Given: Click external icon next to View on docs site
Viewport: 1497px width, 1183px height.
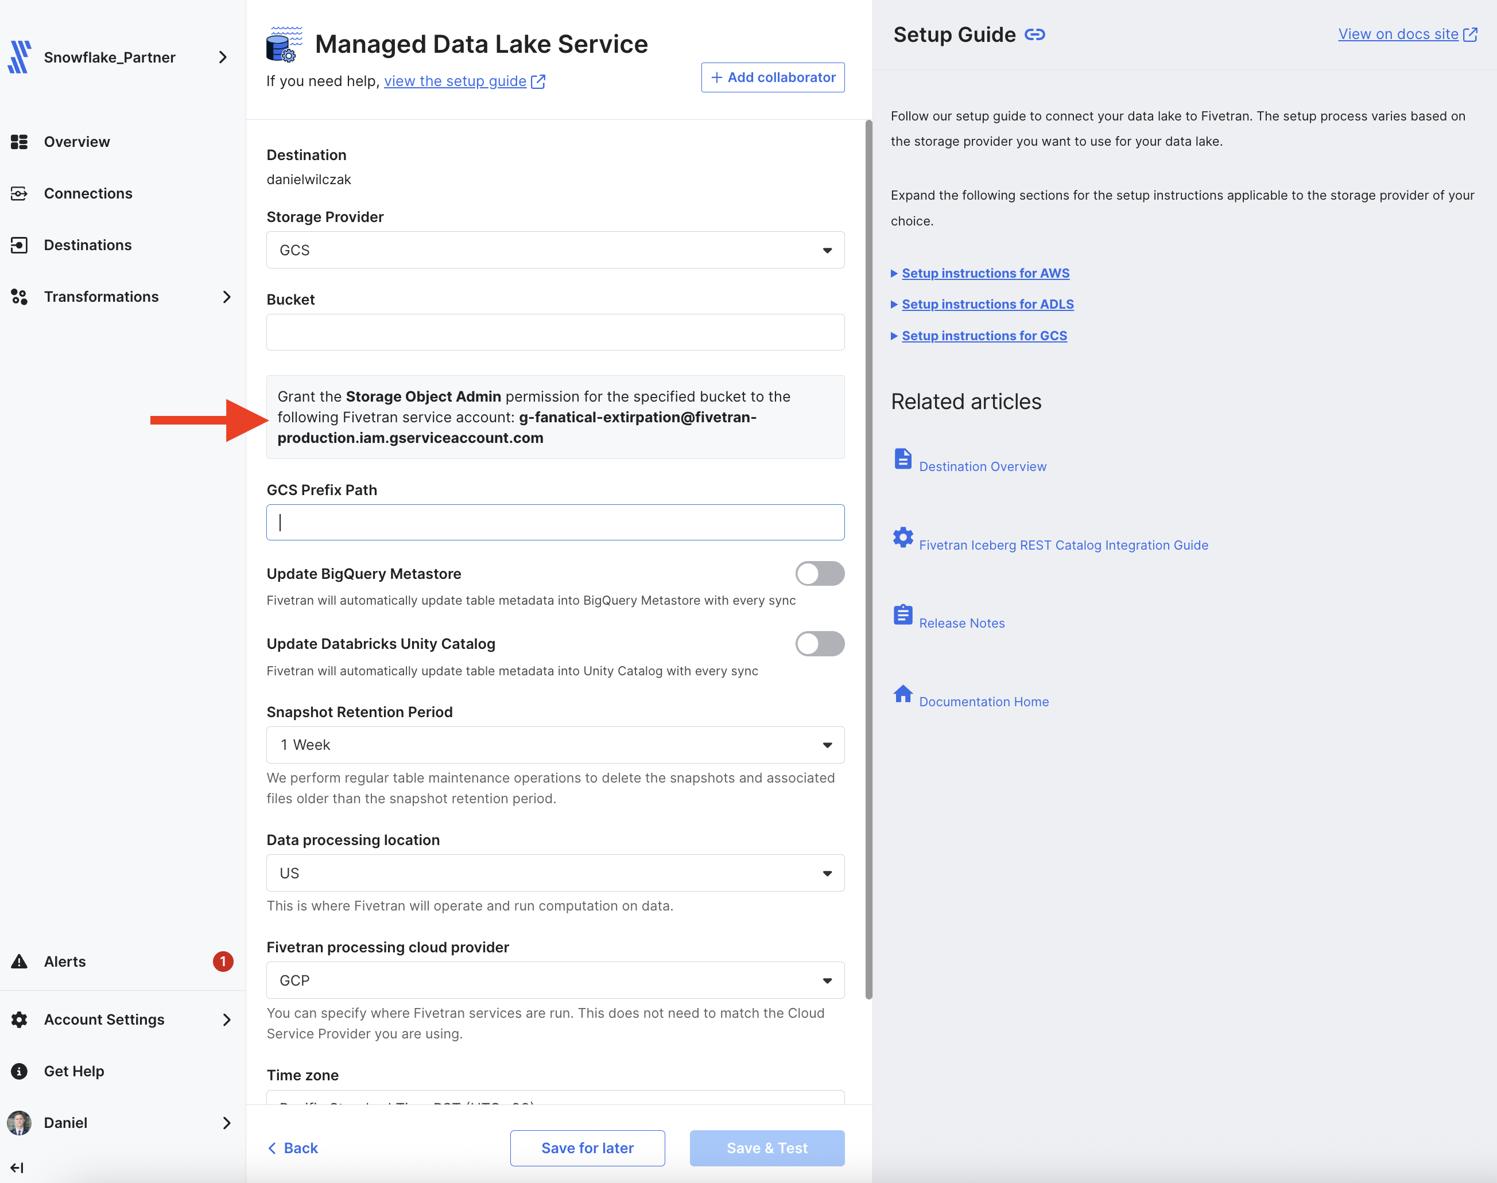Looking at the screenshot, I should (1470, 34).
